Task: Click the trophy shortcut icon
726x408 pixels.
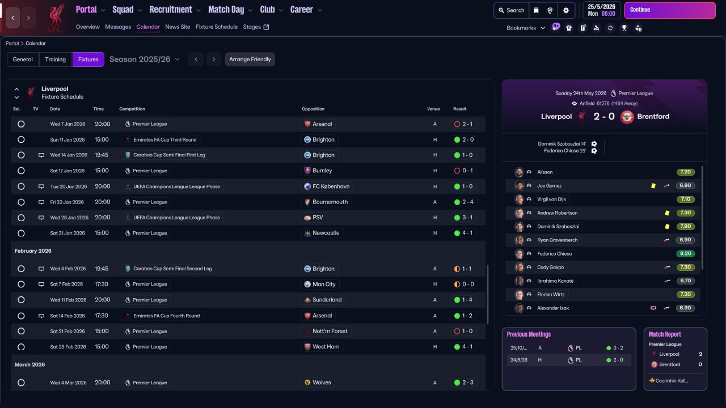Action: click(x=624, y=28)
